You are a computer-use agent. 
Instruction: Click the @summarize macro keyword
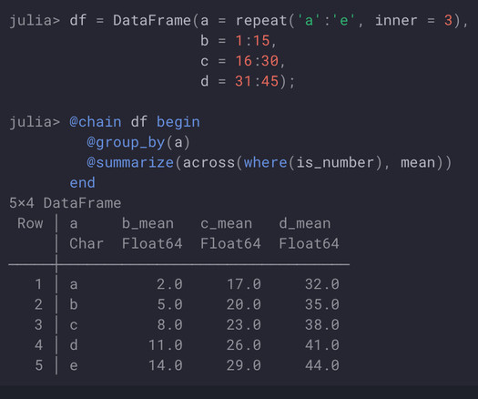point(130,162)
